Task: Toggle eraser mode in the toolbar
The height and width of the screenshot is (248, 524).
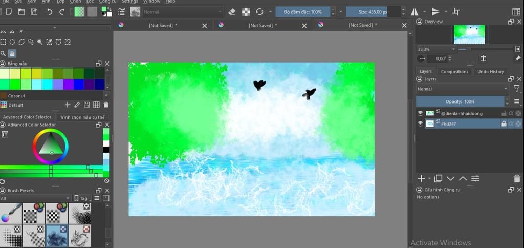Action: click(x=232, y=12)
